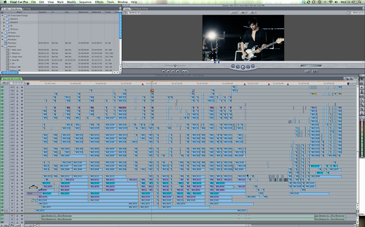Click Go to Previous Edit in Viewer
Screen dimensions: 365x227
(233, 66)
